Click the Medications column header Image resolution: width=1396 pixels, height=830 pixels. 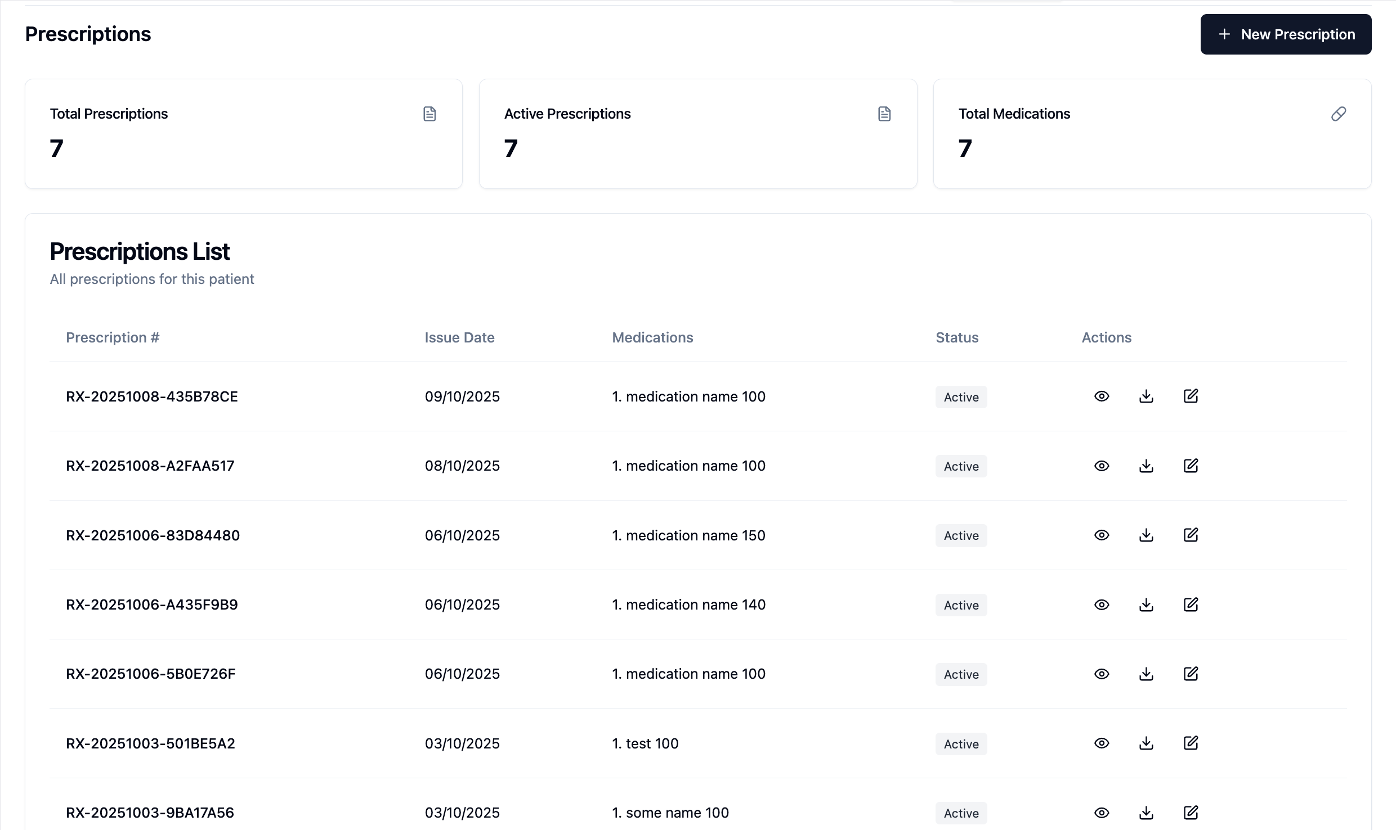click(x=652, y=337)
